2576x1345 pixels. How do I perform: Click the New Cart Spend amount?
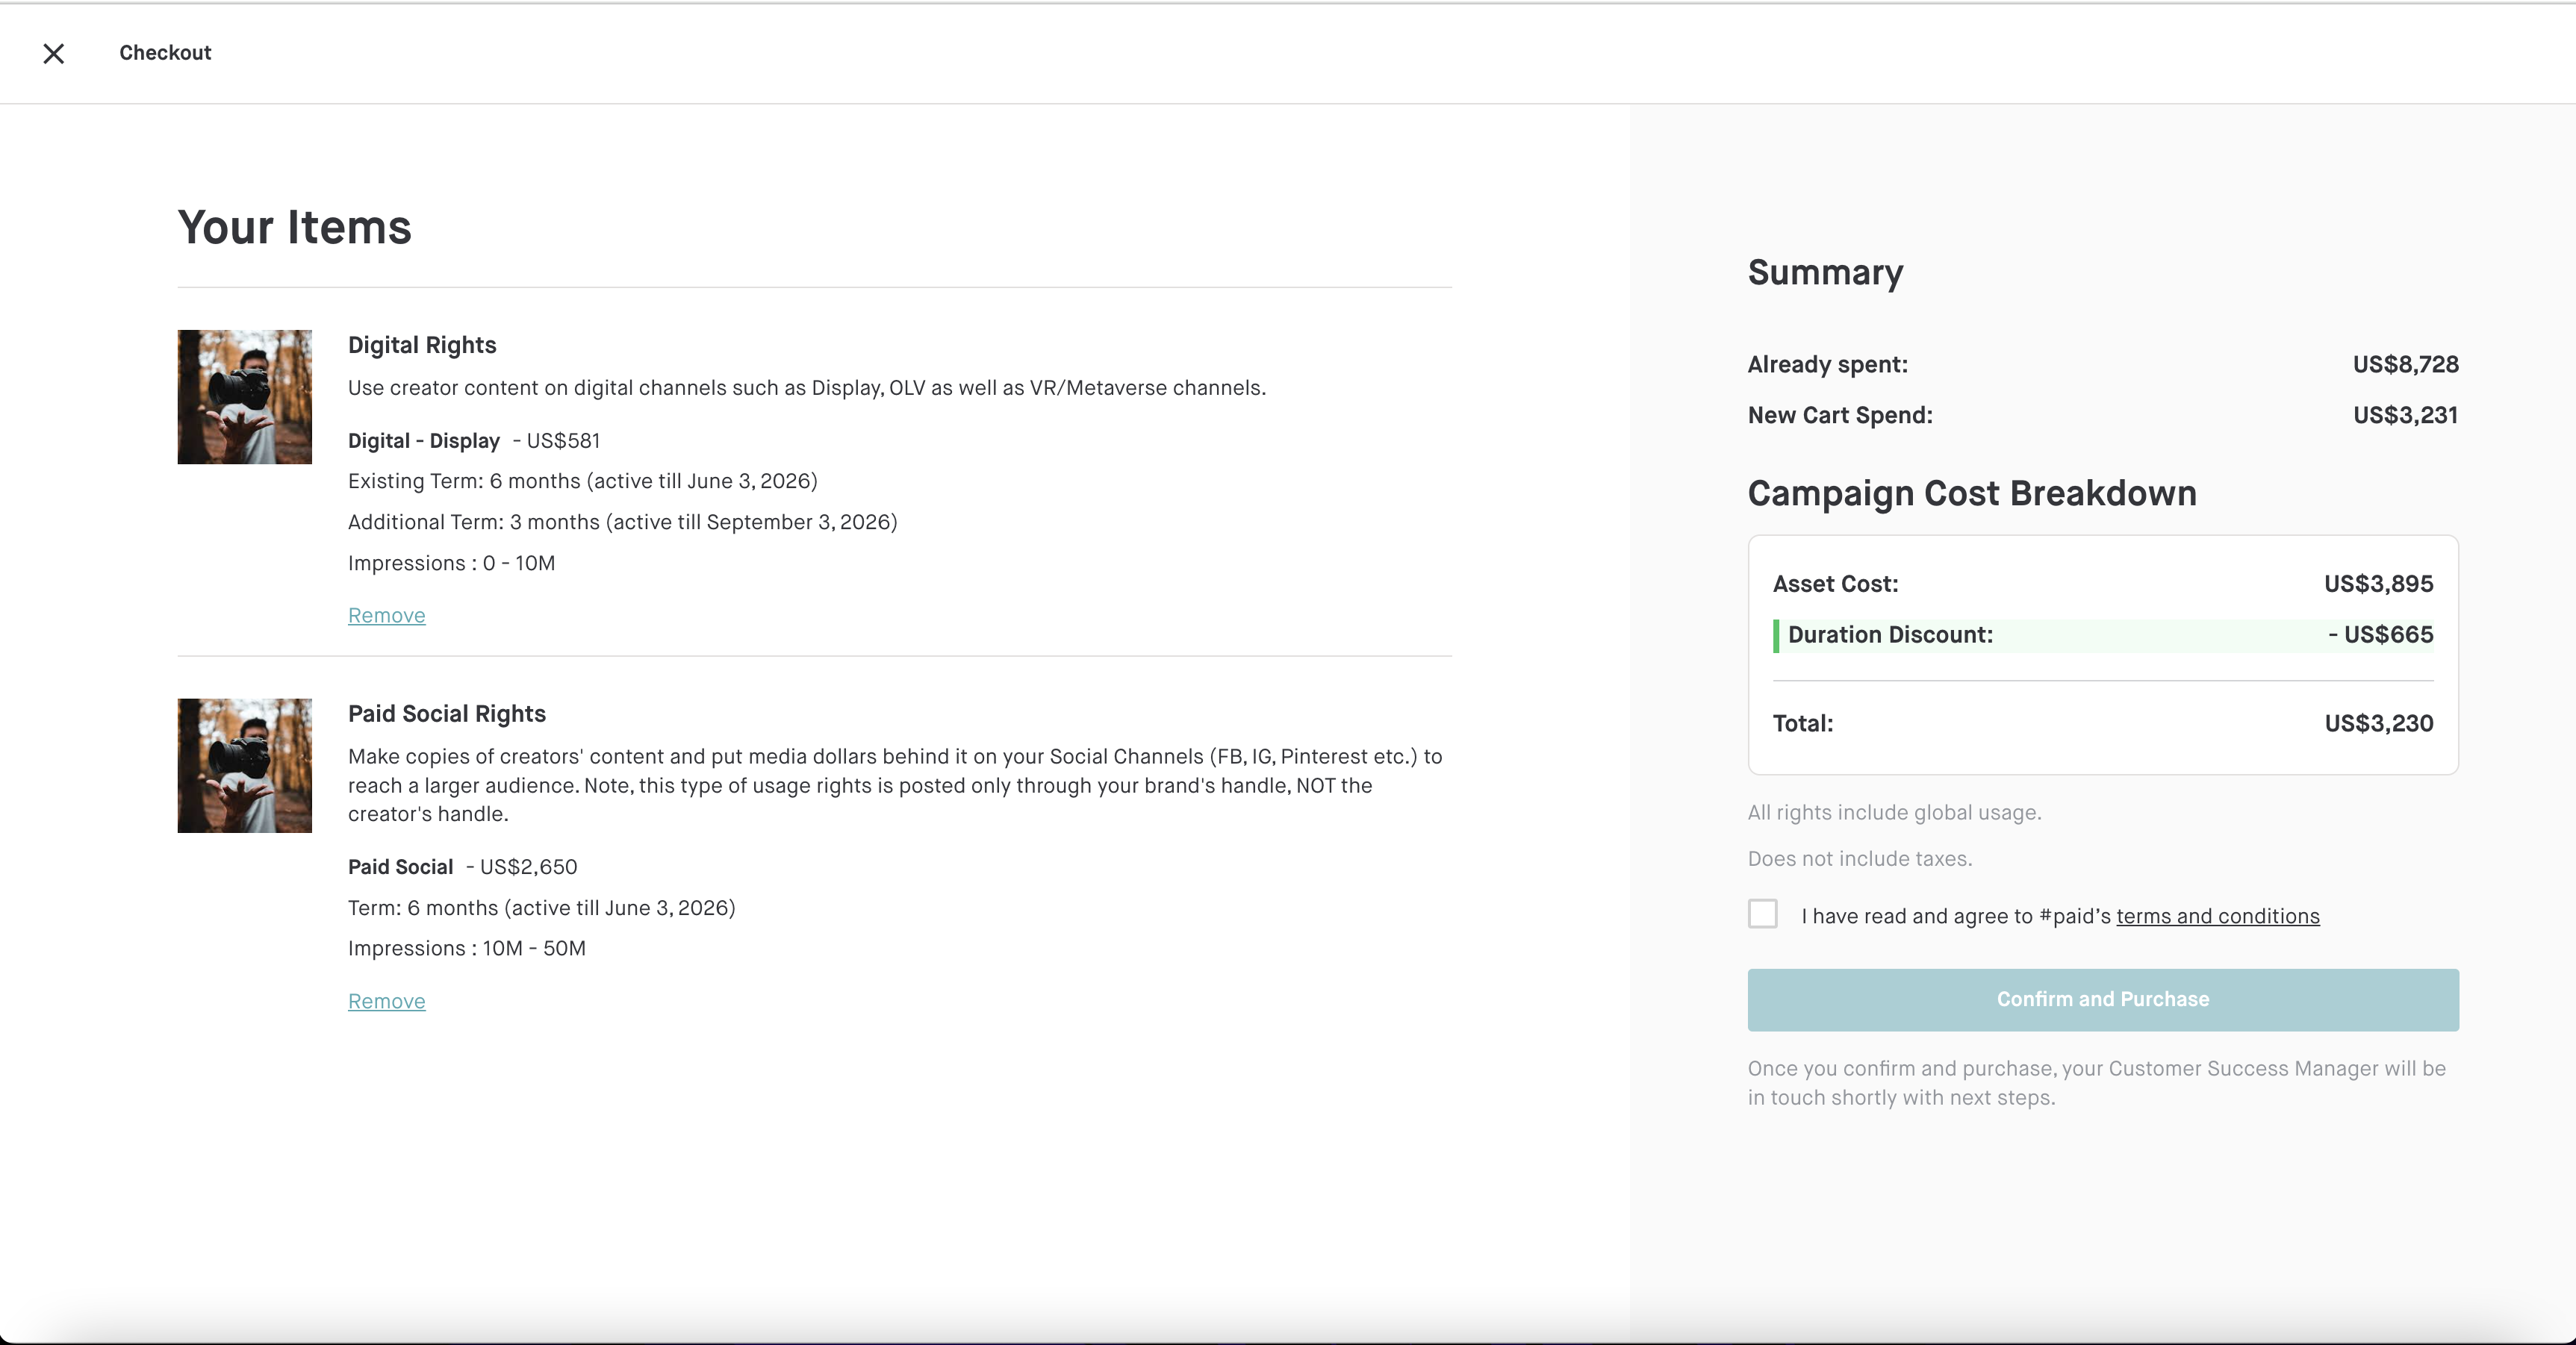coord(2404,415)
